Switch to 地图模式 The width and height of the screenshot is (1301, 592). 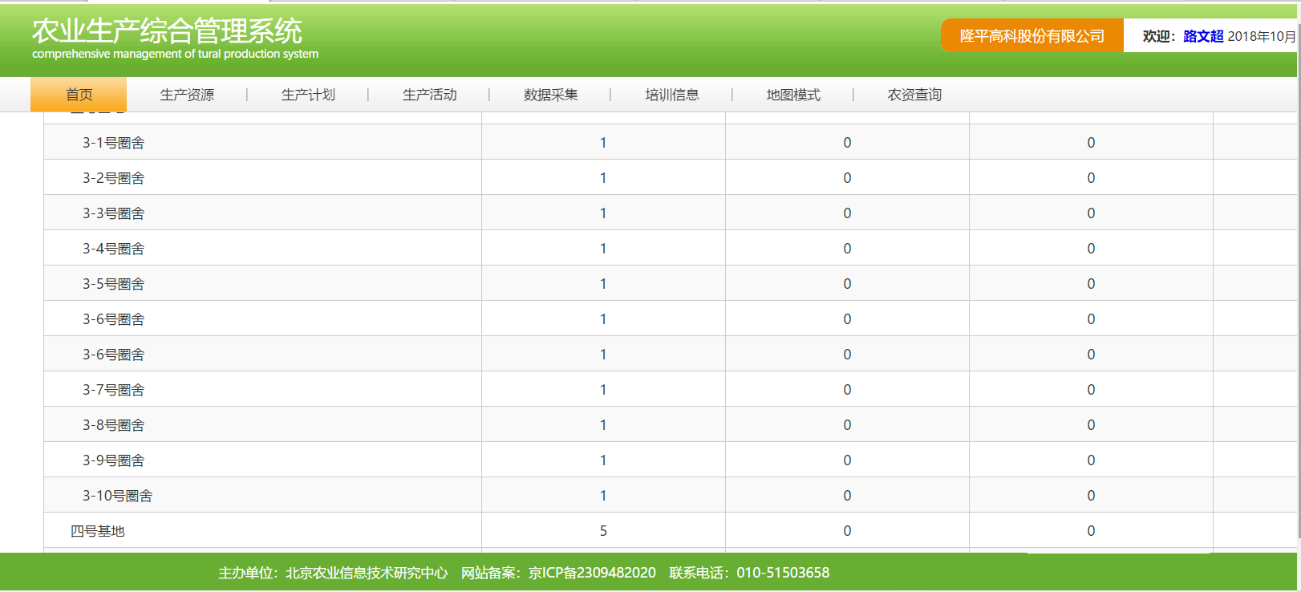pyautogui.click(x=792, y=95)
